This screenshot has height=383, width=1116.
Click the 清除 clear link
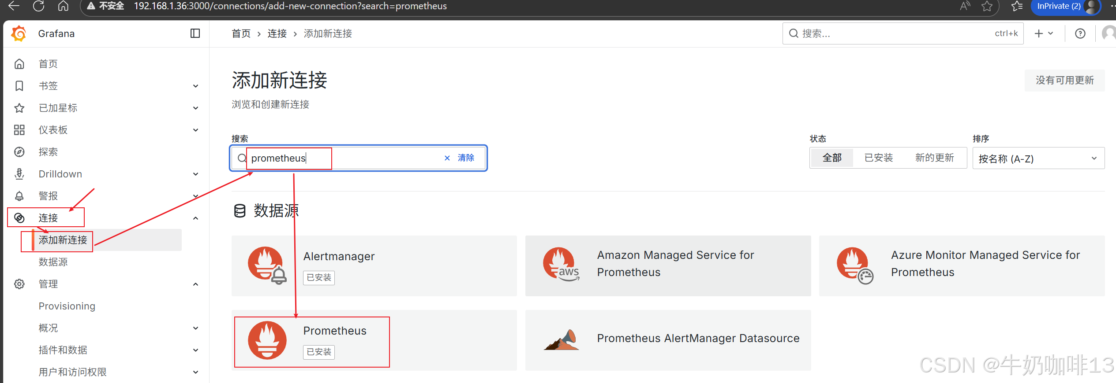466,158
